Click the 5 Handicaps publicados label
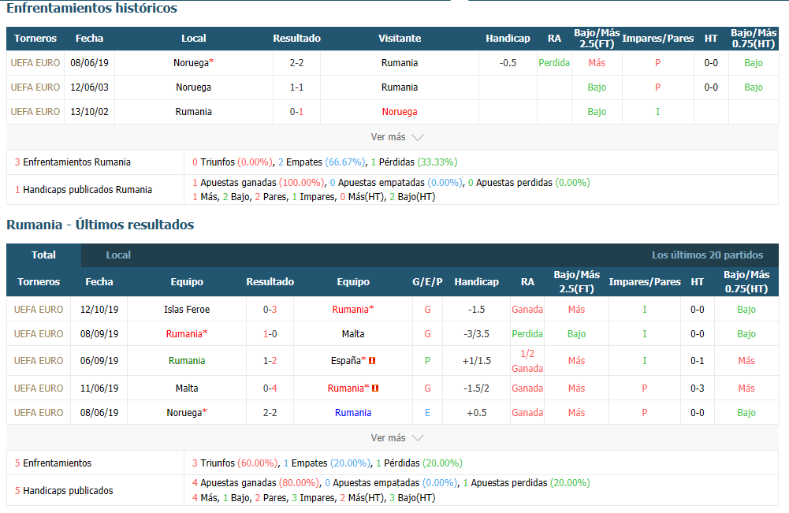 click(64, 491)
